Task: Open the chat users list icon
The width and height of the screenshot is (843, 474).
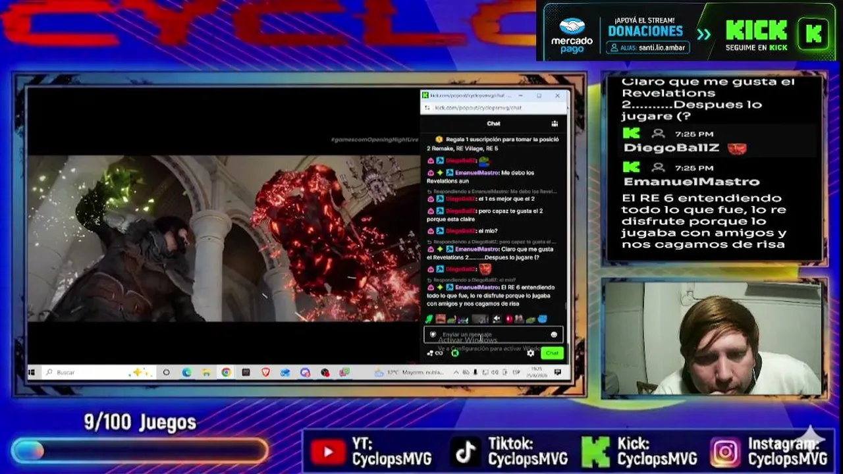Action: [x=555, y=123]
